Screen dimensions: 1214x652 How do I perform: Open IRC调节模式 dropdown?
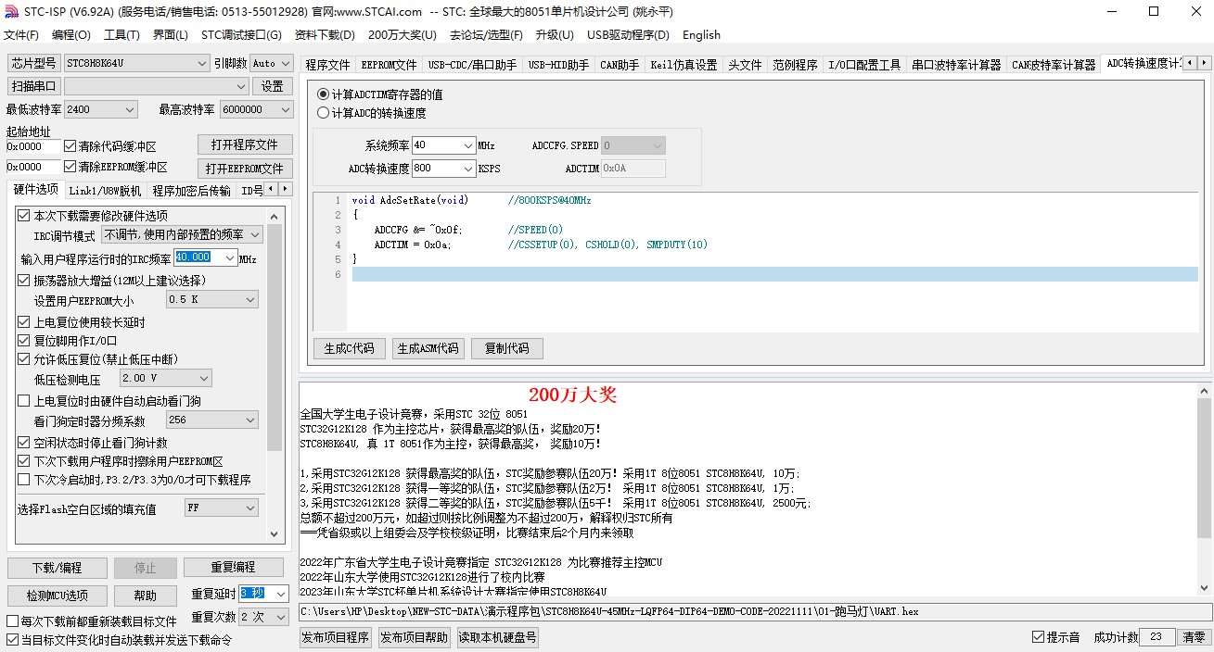182,235
